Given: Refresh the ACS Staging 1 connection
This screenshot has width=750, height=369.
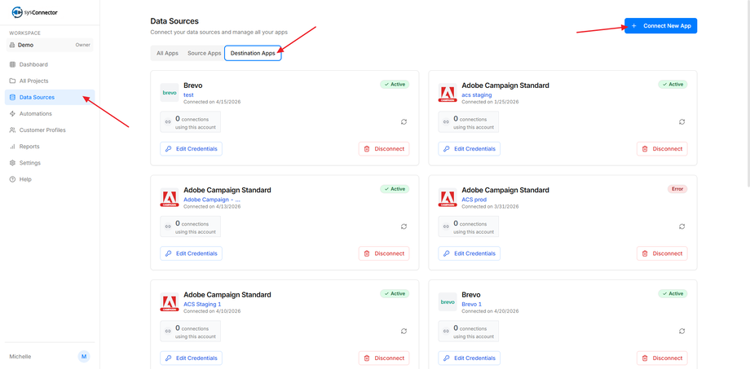Looking at the screenshot, I should 404,332.
